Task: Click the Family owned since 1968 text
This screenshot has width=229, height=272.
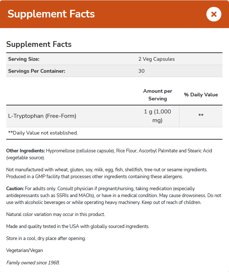Action: click(33, 263)
